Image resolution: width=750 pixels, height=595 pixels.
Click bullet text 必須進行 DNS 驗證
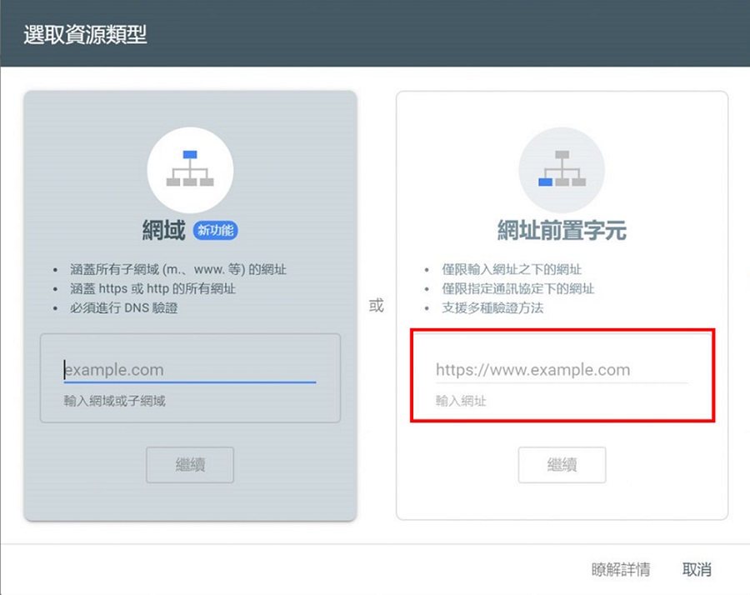tap(124, 307)
